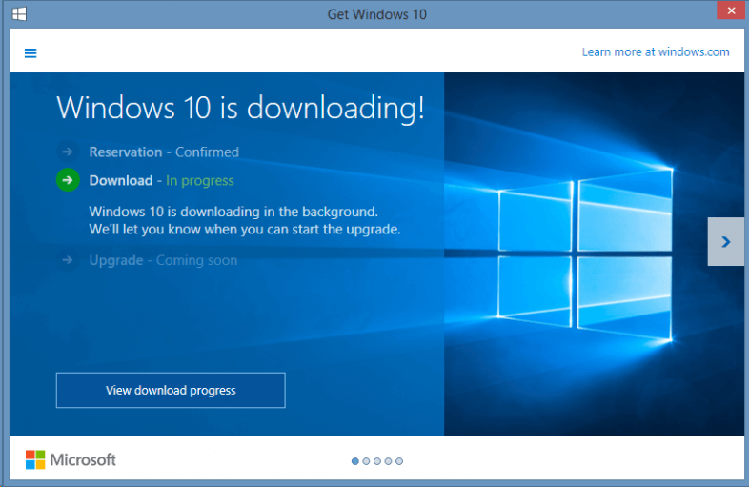Click 'We'll let you know' message text
This screenshot has width=749, height=487.
point(245,230)
